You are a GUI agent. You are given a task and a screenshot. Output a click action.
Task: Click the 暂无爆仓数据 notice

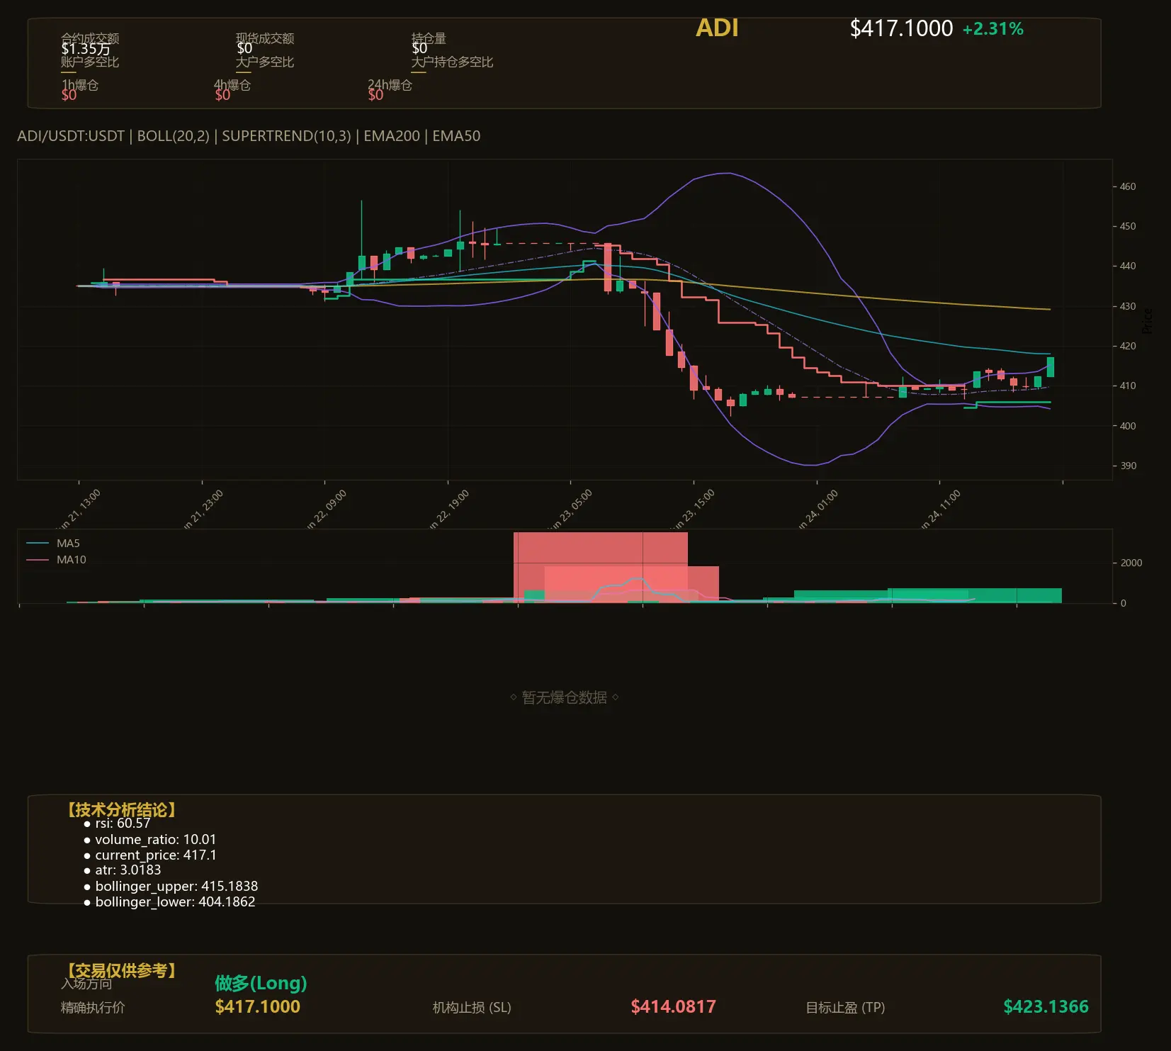point(565,697)
